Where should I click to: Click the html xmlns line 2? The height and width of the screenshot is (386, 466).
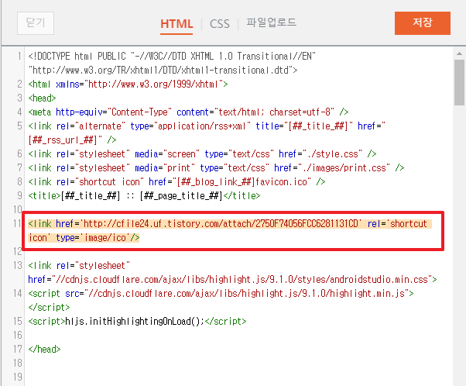[x=128, y=84]
